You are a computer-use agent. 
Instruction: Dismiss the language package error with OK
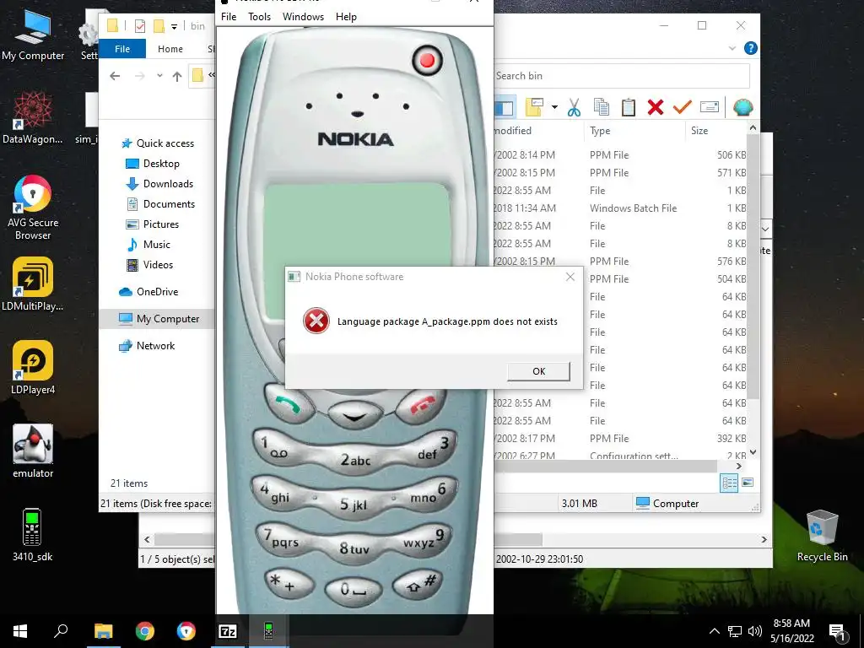538,371
